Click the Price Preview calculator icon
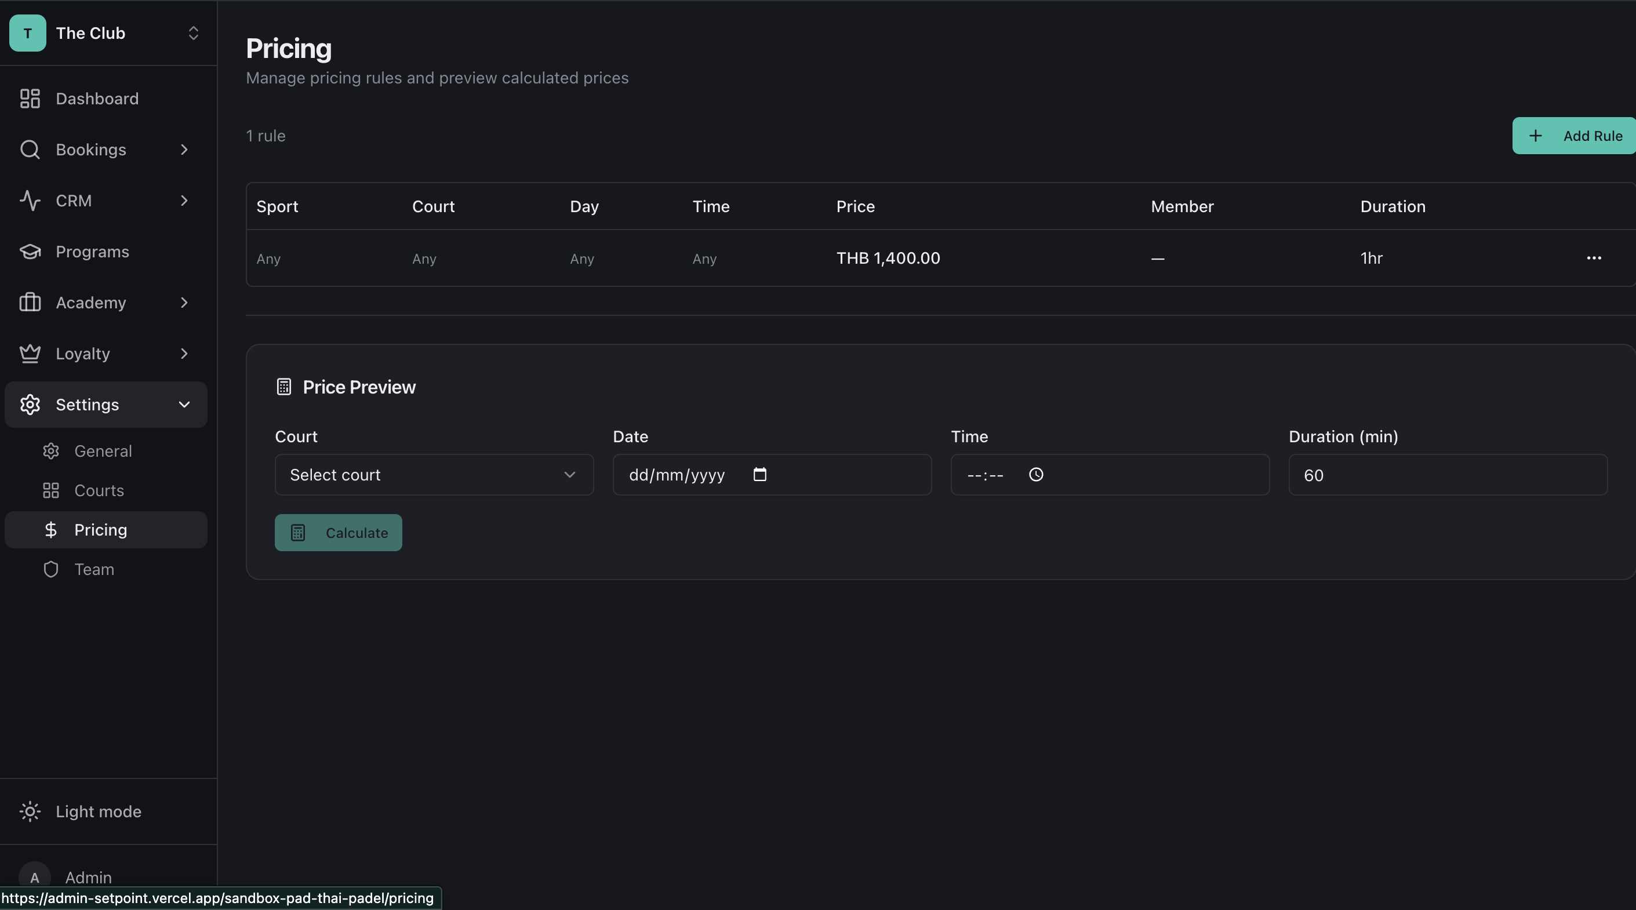This screenshot has height=910, width=1636. click(x=283, y=387)
